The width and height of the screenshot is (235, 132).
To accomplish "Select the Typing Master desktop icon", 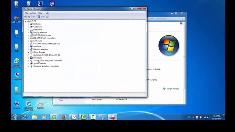I will pos(17,63).
